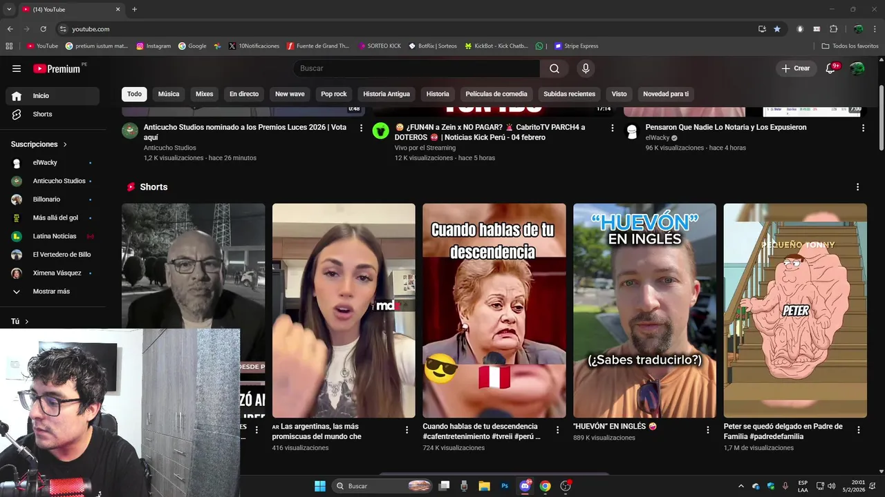The width and height of the screenshot is (885, 497).
Task: Expand Mostrar más in subscriptions
Action: click(x=53, y=291)
